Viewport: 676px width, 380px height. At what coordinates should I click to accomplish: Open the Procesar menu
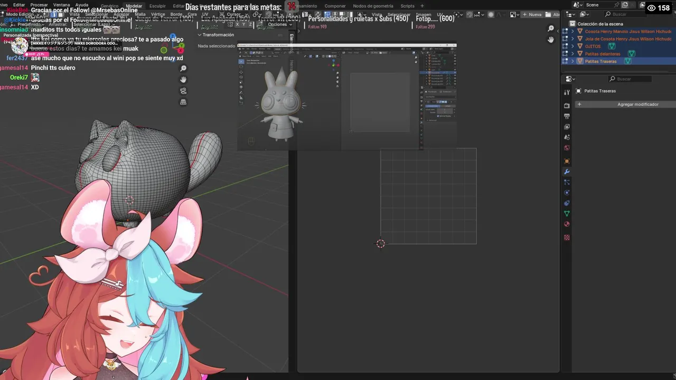coord(39,5)
